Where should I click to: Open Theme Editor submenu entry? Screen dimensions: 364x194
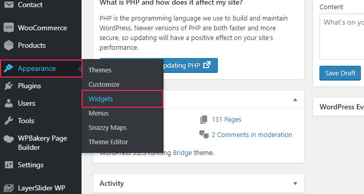coord(108,142)
